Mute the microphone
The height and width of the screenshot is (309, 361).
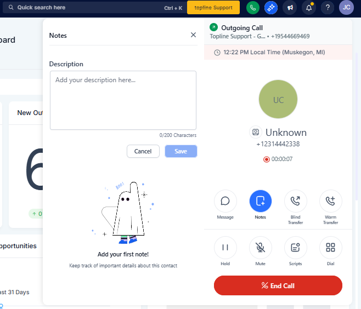coord(261,248)
